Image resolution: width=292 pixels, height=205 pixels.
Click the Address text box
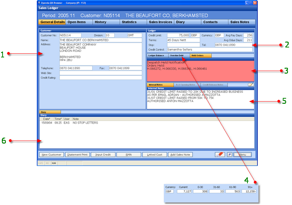click(x=101, y=54)
